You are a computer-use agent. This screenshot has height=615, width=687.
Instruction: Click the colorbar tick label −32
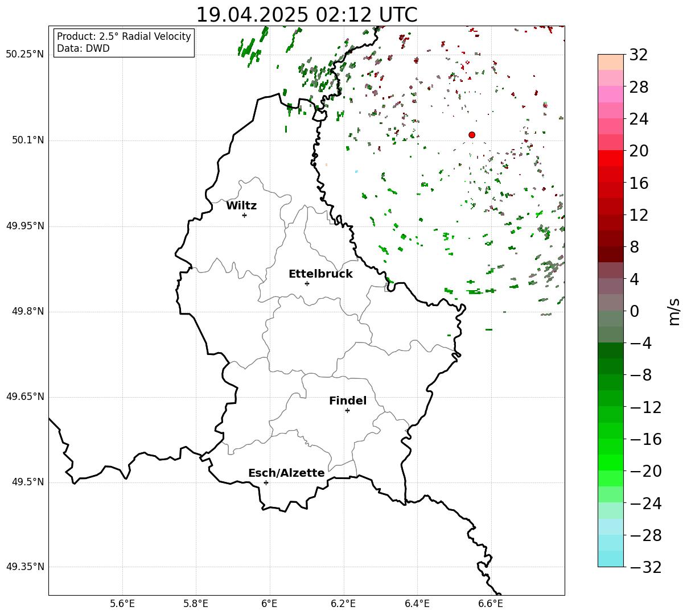[645, 567]
